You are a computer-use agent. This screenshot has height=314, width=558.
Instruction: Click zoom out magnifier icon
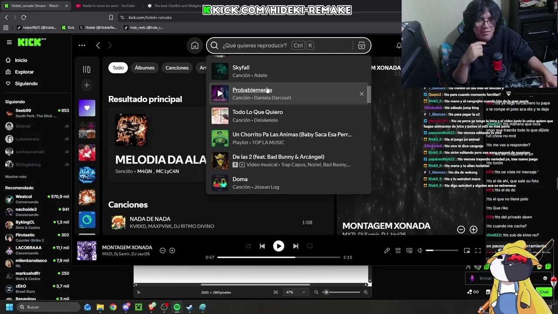tap(316, 292)
